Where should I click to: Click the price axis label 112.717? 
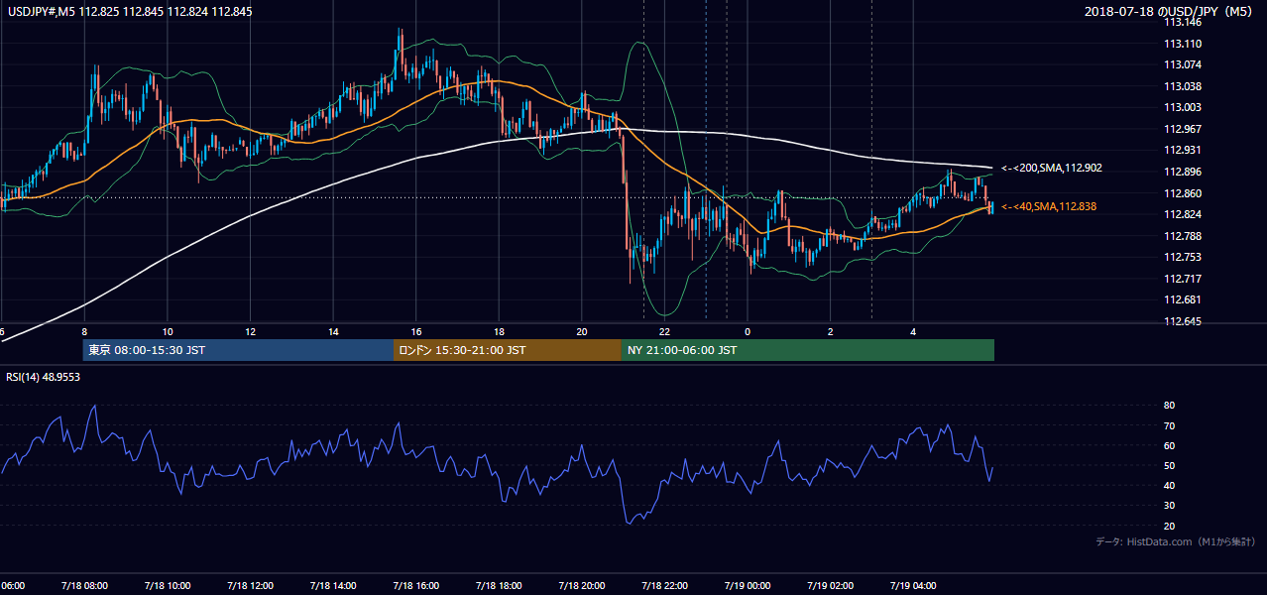(1182, 279)
